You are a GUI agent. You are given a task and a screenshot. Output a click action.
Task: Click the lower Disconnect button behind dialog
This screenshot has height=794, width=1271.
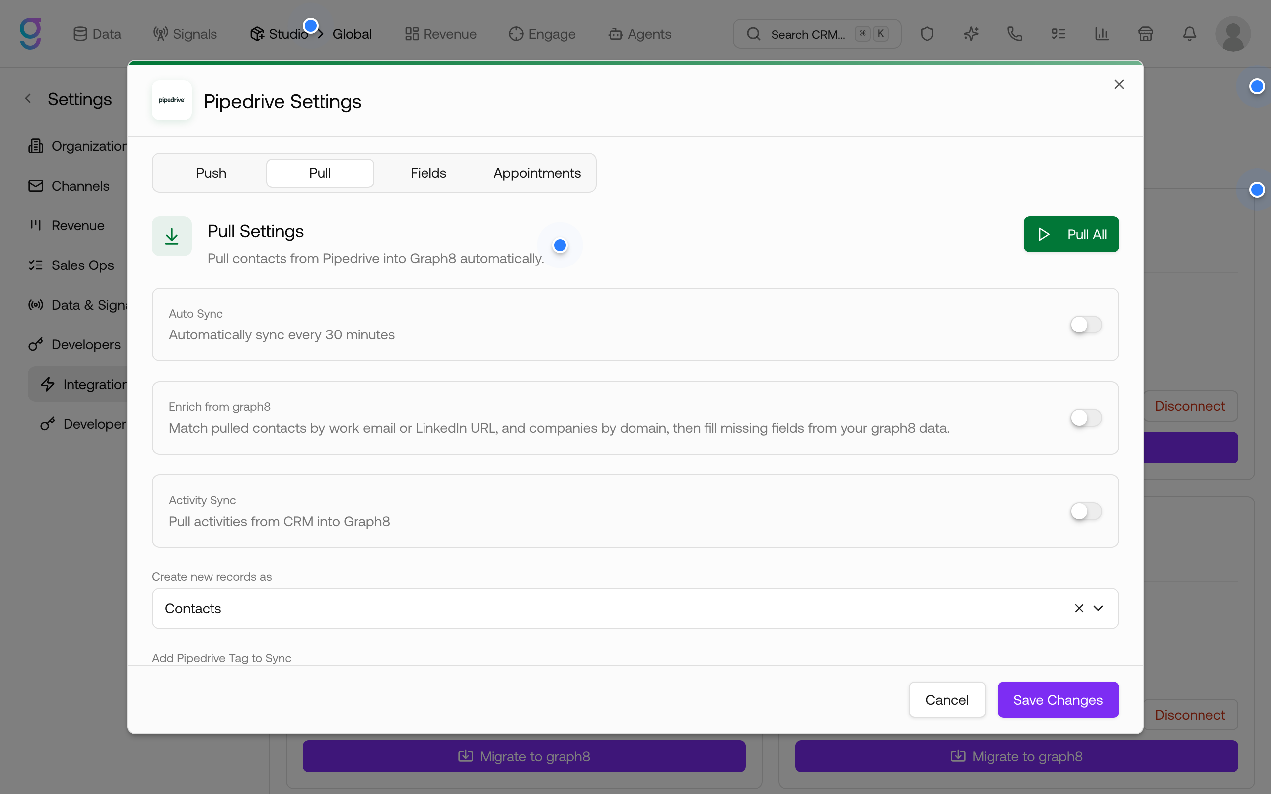[1190, 715]
